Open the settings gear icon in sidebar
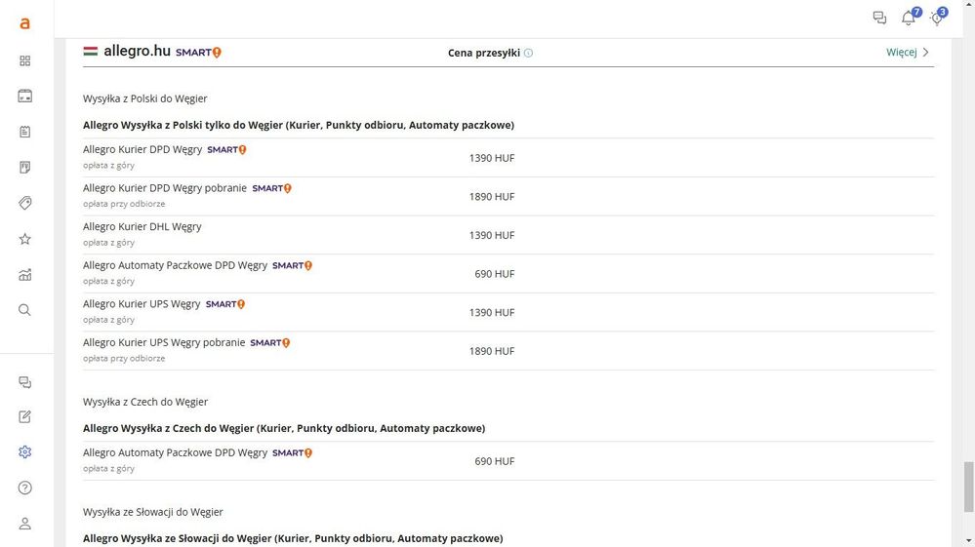The height and width of the screenshot is (547, 975). pyautogui.click(x=25, y=452)
